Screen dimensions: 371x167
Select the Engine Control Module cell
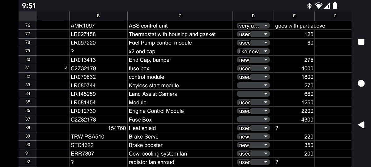180,111
